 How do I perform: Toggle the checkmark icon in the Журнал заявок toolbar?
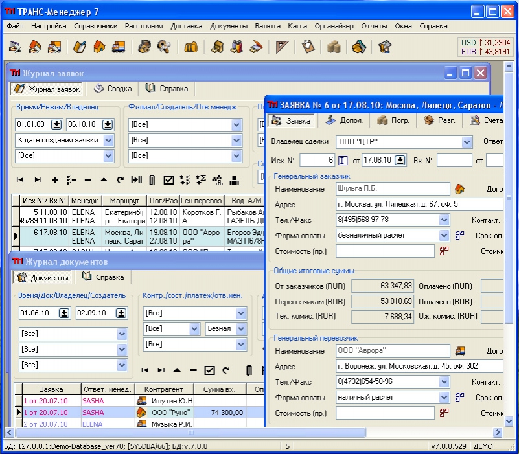168,179
